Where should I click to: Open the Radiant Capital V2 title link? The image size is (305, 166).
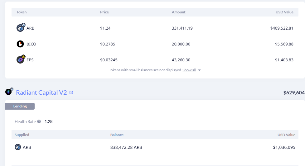click(x=41, y=92)
